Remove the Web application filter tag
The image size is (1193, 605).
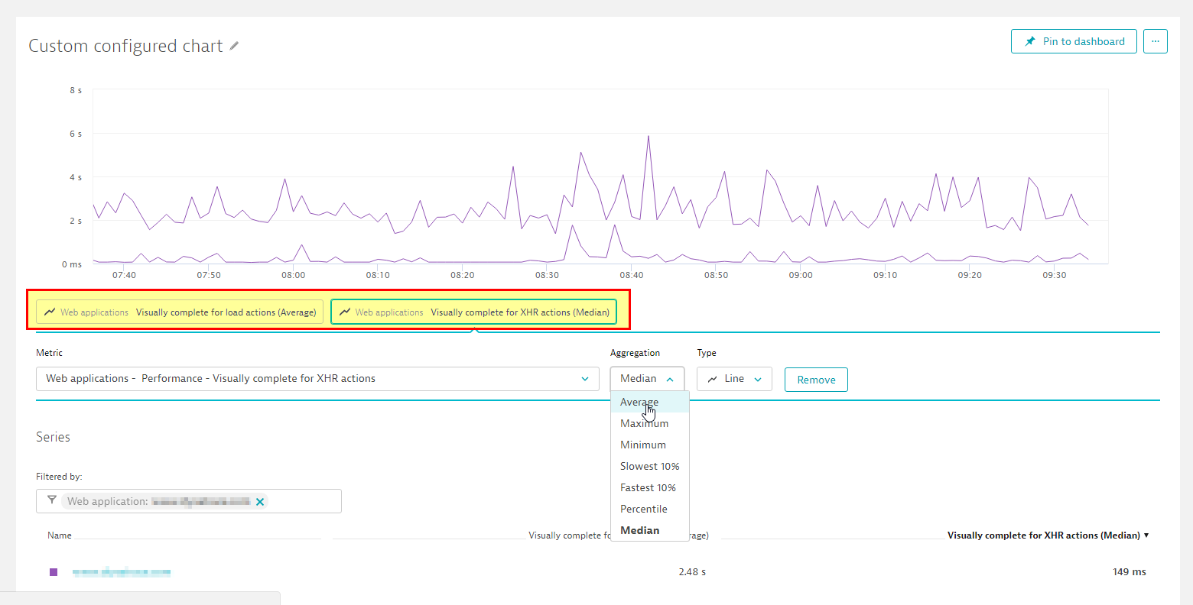[260, 502]
